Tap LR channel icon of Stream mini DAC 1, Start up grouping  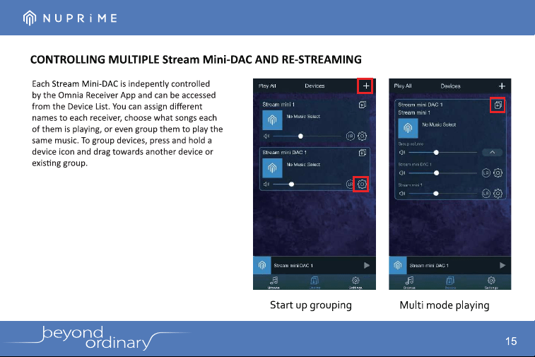(350, 185)
